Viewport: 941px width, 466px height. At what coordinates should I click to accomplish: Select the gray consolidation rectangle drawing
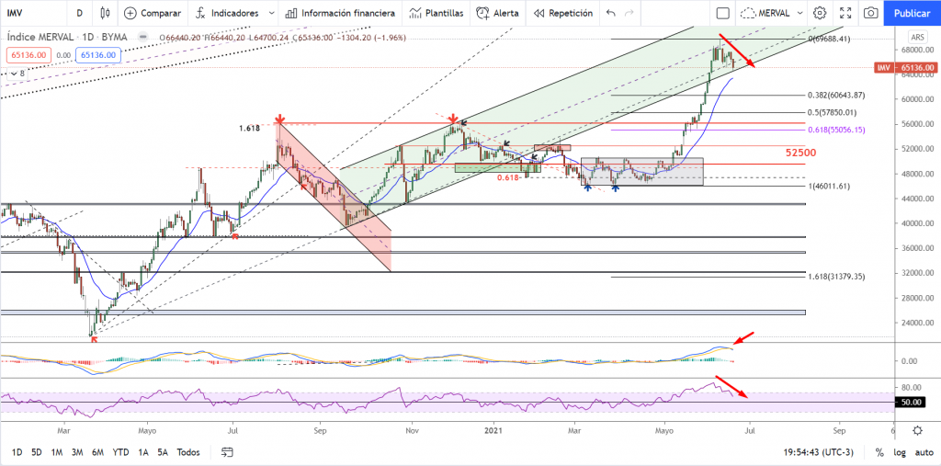(641, 171)
